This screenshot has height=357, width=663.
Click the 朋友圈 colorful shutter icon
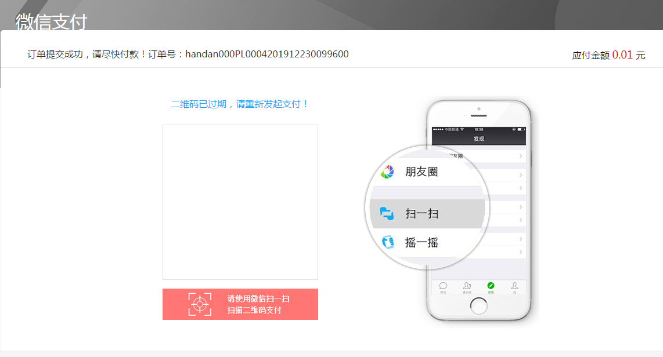coord(387,172)
